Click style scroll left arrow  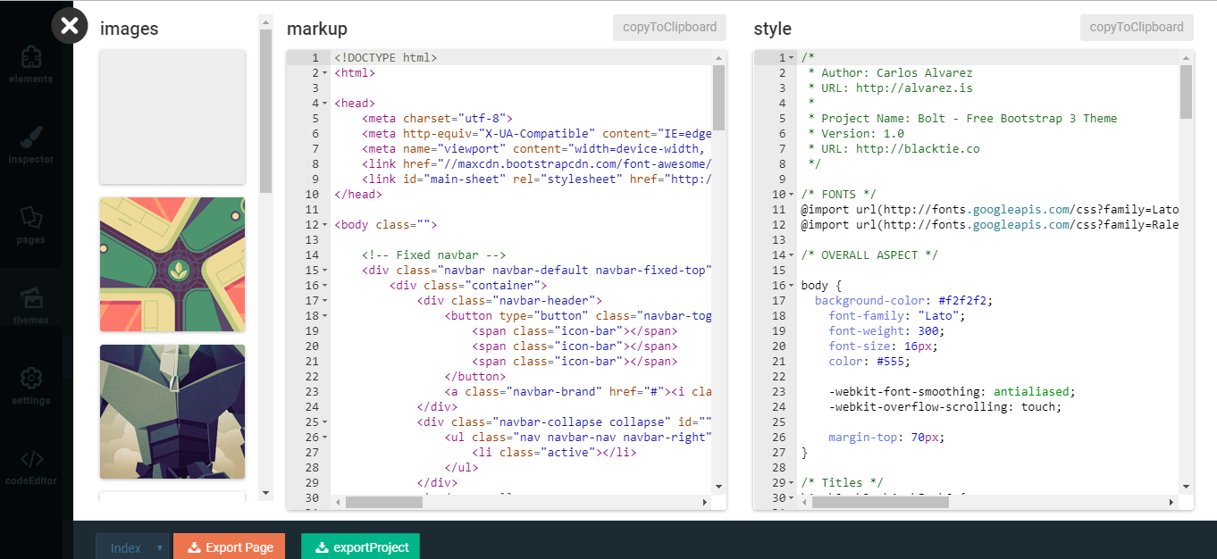pos(805,503)
